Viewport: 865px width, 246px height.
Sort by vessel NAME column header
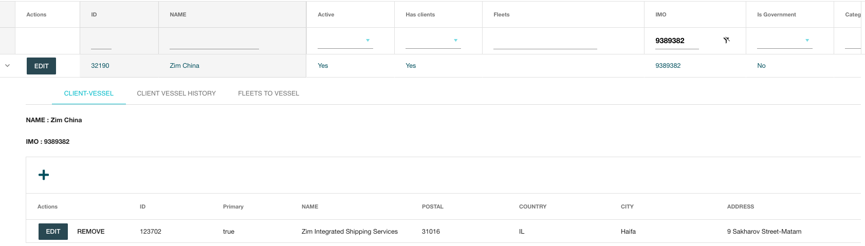point(178,14)
